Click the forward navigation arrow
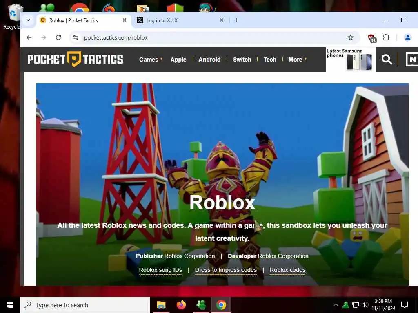418x313 pixels. (x=44, y=37)
